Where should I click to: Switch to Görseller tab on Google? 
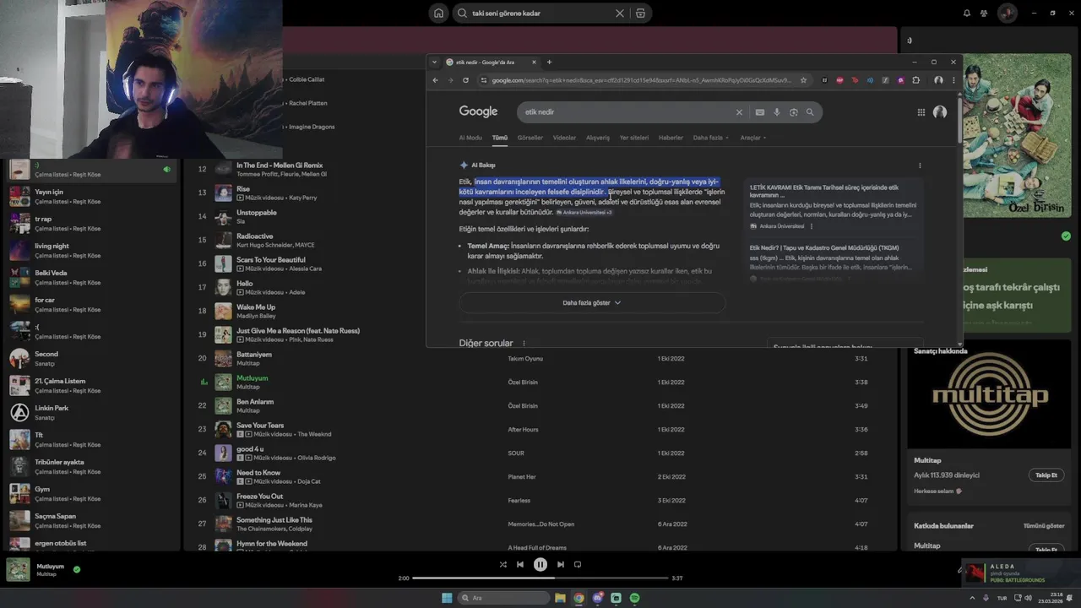click(x=530, y=138)
